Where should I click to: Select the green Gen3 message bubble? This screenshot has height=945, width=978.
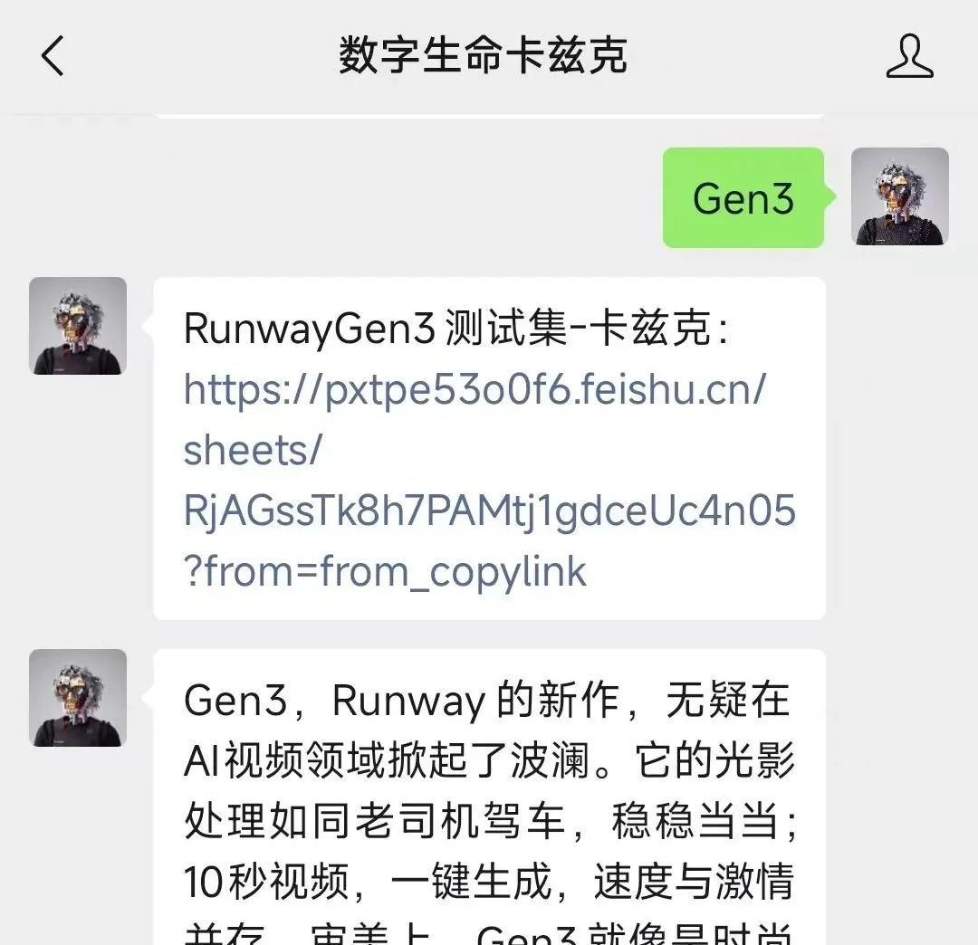pyautogui.click(x=744, y=197)
